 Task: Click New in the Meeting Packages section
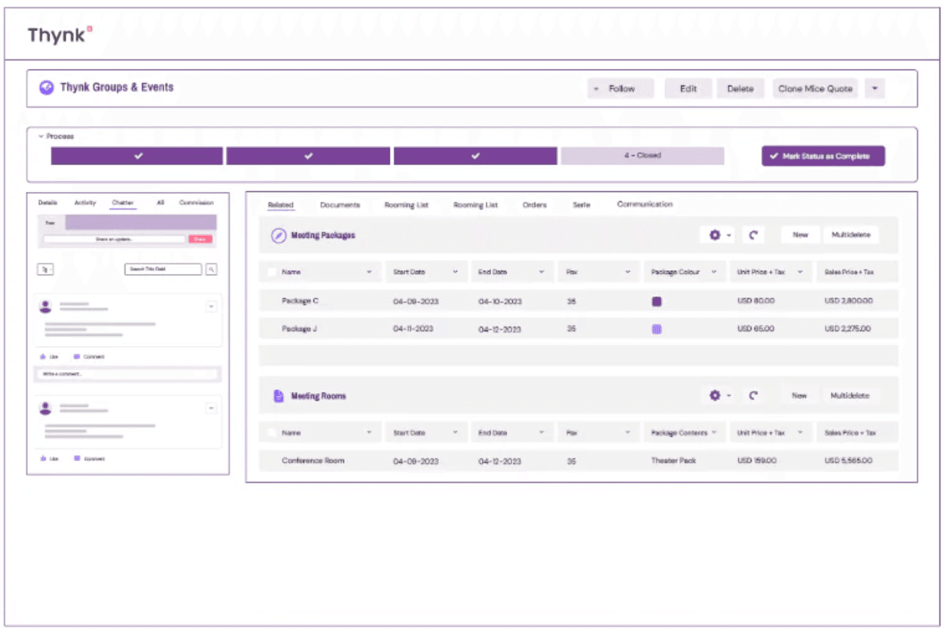coord(800,235)
